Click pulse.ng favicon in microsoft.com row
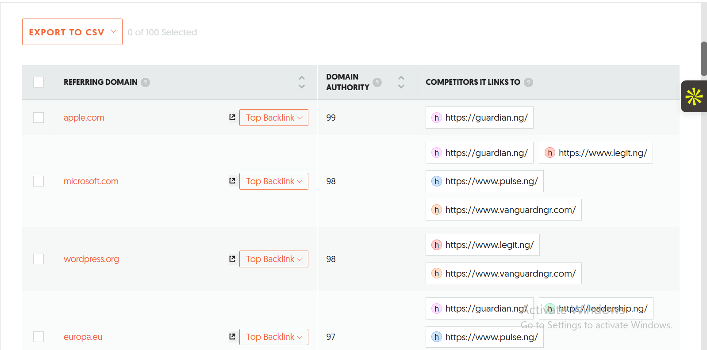 click(x=437, y=181)
